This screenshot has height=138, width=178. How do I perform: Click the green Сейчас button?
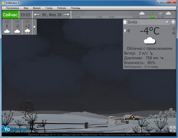point(10,15)
